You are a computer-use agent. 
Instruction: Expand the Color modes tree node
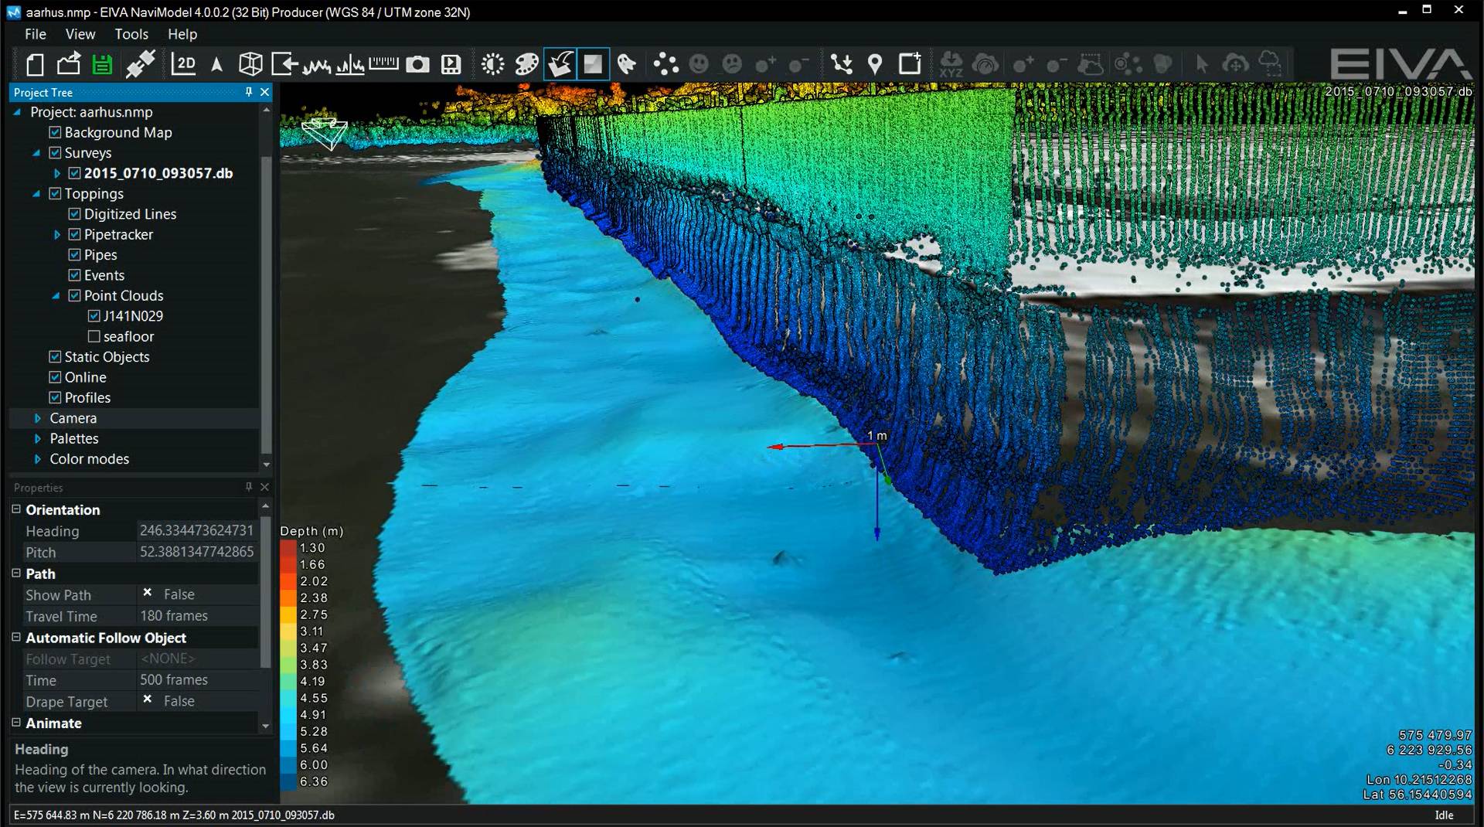37,459
